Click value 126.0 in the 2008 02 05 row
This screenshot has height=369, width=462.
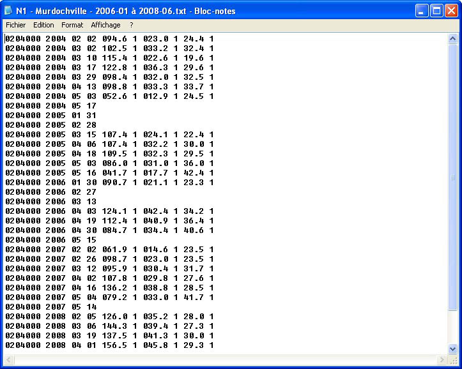pos(114,317)
